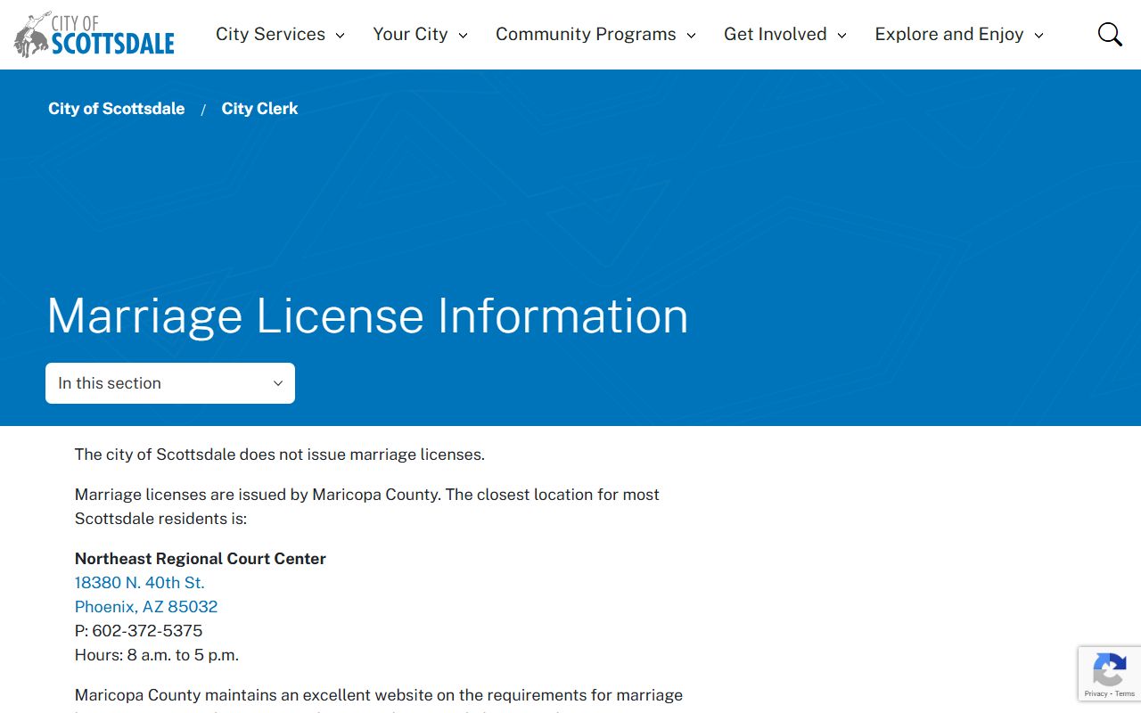Click the City of Scottsdale logo
The image size is (1141, 713).
[94, 35]
